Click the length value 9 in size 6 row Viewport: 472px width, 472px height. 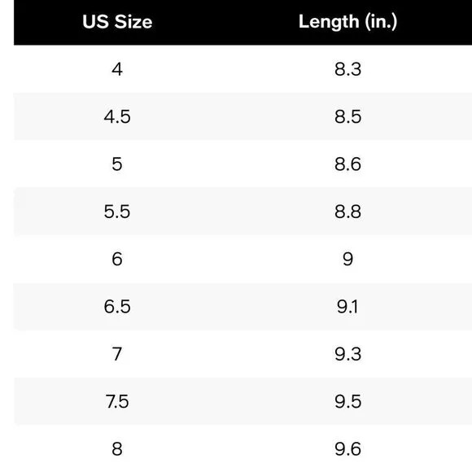[x=347, y=259]
